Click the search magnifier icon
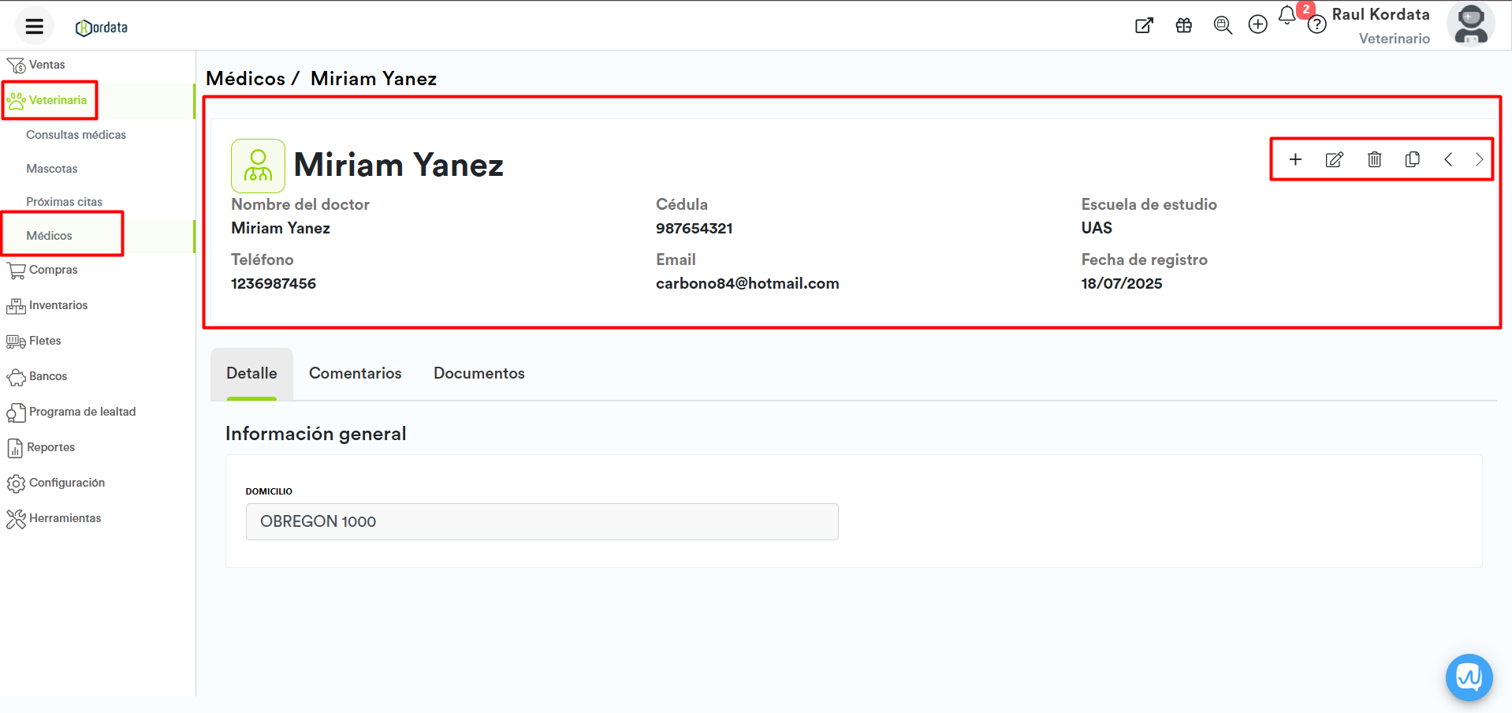This screenshot has height=713, width=1512. [1223, 25]
